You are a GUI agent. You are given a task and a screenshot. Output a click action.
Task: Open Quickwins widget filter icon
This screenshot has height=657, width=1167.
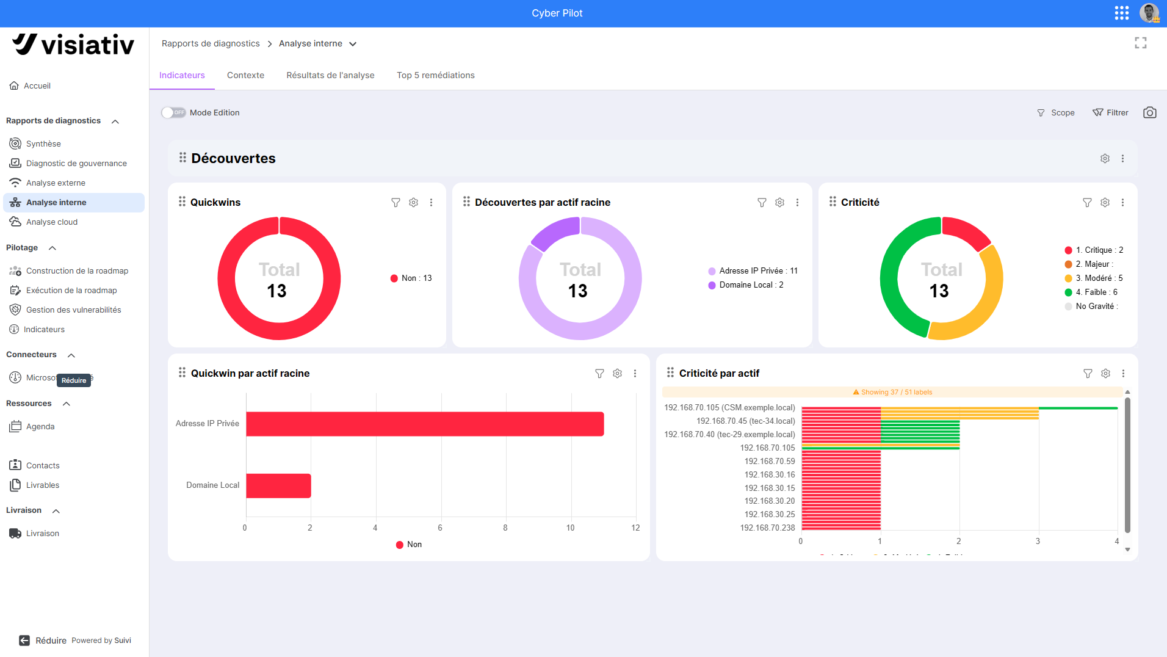pos(396,202)
